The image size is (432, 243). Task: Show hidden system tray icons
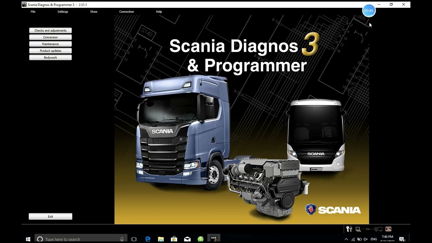click(x=346, y=239)
